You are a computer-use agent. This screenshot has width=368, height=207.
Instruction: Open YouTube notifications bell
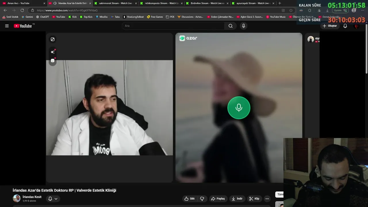(345, 26)
